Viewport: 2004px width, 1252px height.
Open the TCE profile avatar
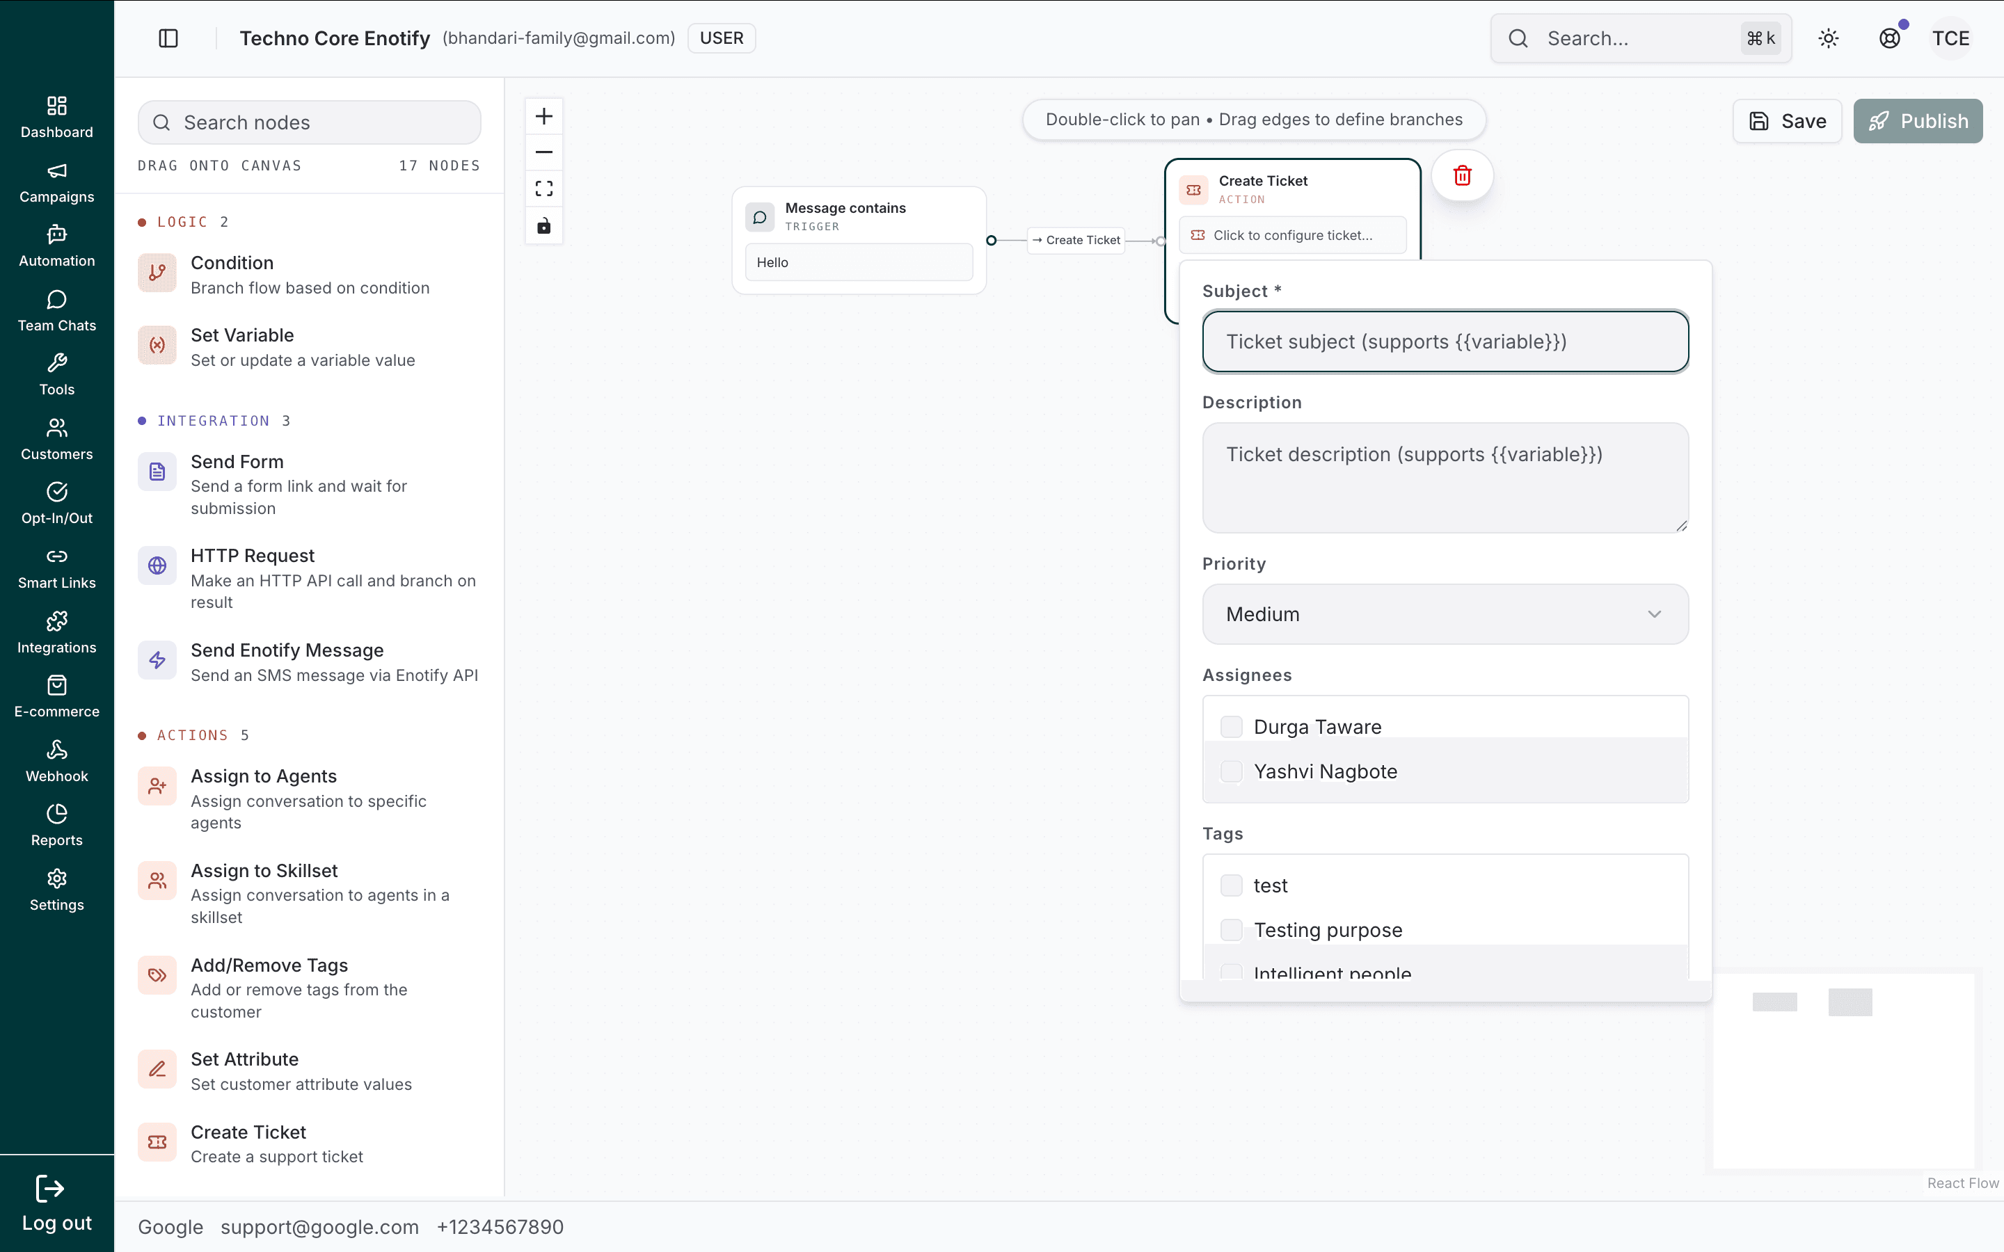pyautogui.click(x=1951, y=38)
